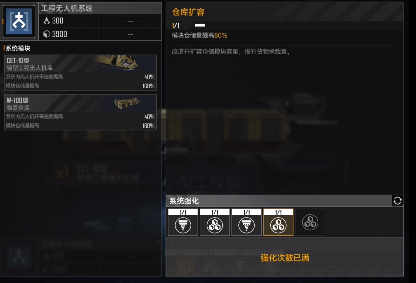Select the highlighted fourth storage enhancement slot

[x=278, y=222]
